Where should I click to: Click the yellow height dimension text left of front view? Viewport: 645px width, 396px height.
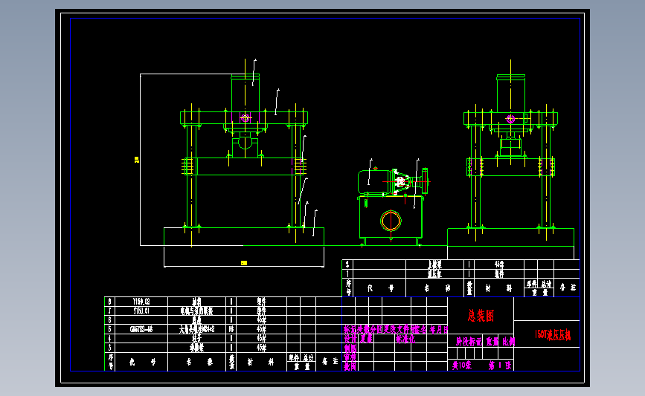point(137,160)
